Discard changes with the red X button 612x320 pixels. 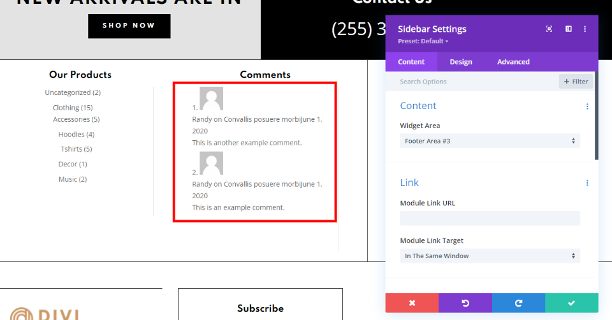(412, 303)
